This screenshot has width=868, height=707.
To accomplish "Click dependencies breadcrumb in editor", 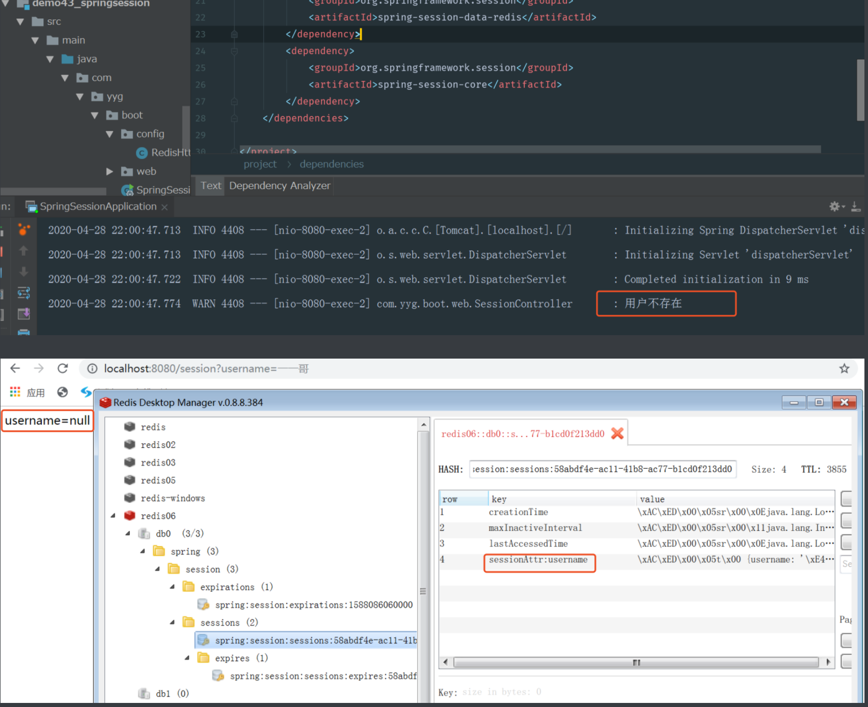I will coord(332,165).
